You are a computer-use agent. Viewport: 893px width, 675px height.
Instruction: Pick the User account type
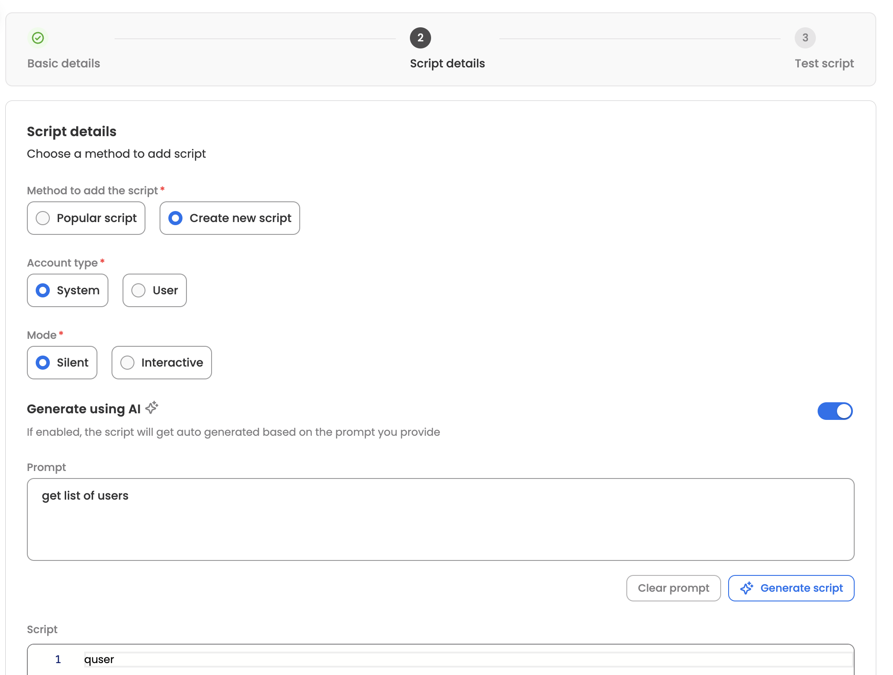(x=138, y=290)
